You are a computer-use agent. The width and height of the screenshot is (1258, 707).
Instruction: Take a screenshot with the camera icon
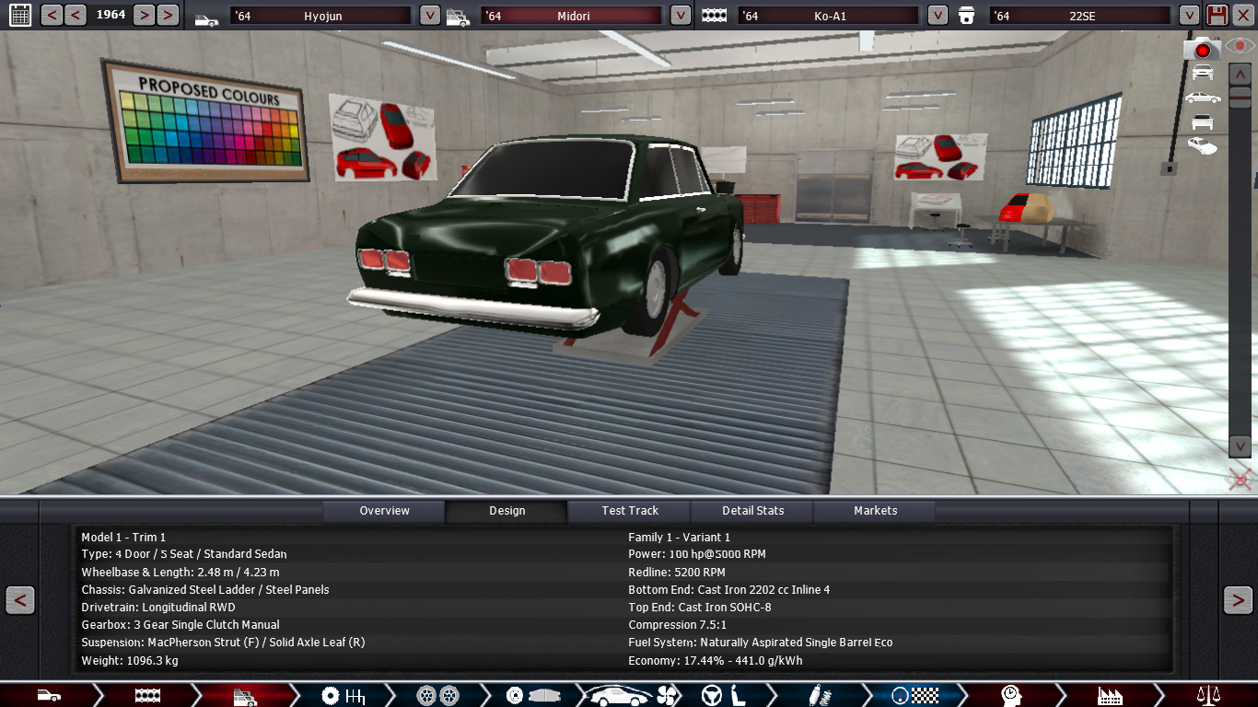tap(1202, 49)
